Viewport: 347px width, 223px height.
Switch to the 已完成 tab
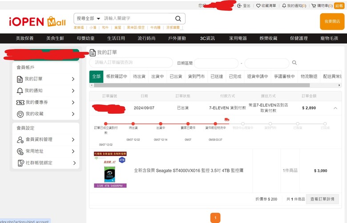(235, 76)
